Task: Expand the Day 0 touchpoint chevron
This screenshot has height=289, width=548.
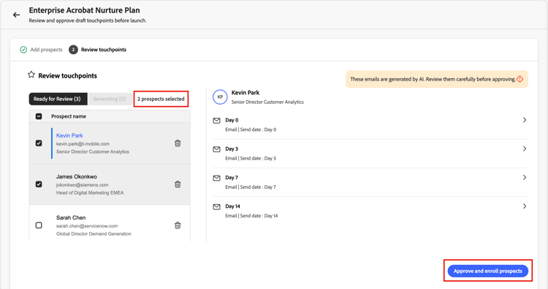Action: pos(525,120)
